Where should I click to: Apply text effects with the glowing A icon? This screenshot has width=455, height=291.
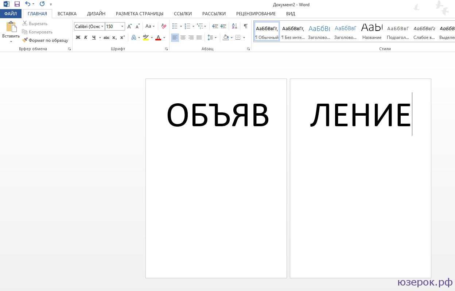(134, 37)
